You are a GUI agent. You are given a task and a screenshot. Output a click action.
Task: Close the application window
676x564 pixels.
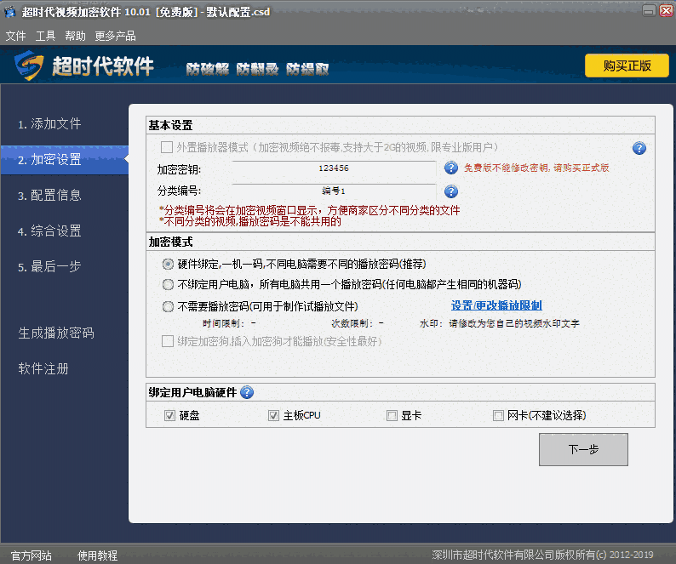pos(666,11)
